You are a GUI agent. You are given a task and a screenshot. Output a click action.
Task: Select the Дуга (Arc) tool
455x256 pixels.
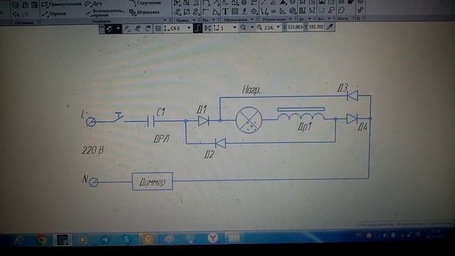[94, 4]
